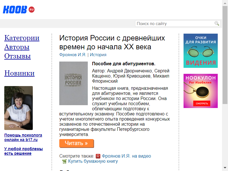Focus the site search field

178,24
